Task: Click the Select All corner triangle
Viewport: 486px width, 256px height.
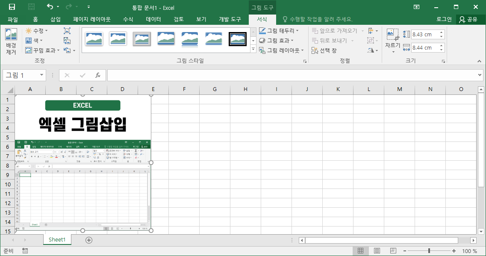Action: pyautogui.click(x=10, y=90)
